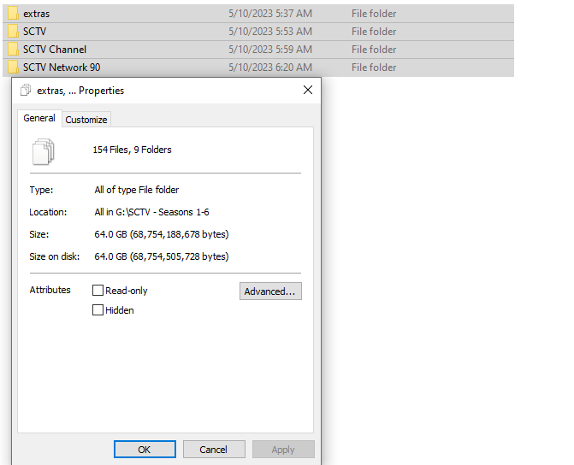This screenshot has width=574, height=465.
Task: Enable the Read-only checkbox
Action: tap(98, 291)
